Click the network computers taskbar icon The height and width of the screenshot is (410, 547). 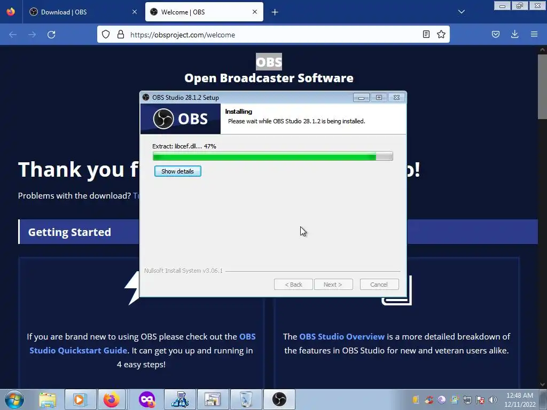tap(180, 399)
